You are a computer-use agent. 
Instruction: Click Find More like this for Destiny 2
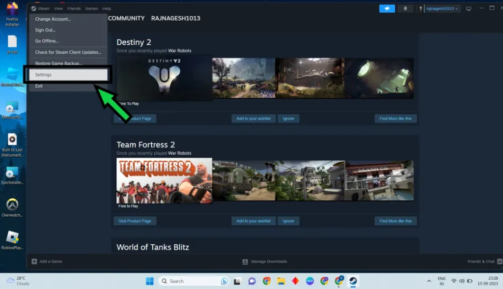[x=395, y=118]
